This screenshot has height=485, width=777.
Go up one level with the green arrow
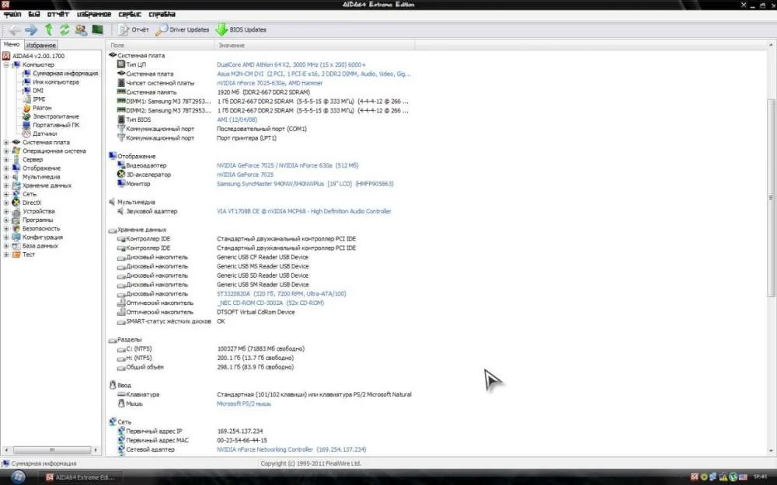click(48, 29)
